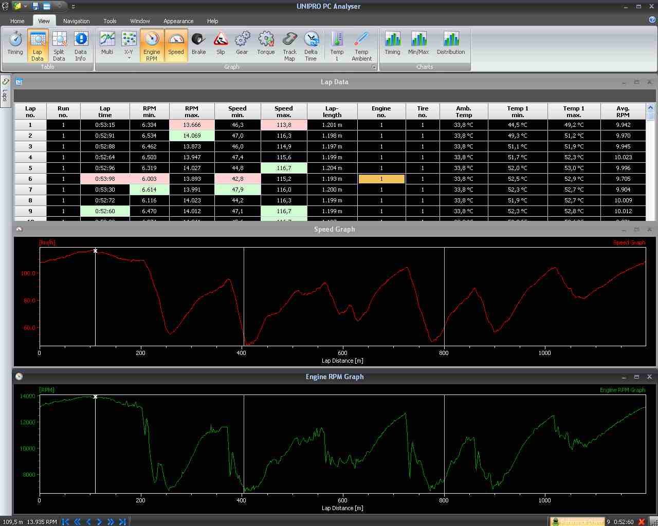Screen dimensions: 658x526
Task: Step back fast with double-left arrow
Action: (x=77, y=521)
